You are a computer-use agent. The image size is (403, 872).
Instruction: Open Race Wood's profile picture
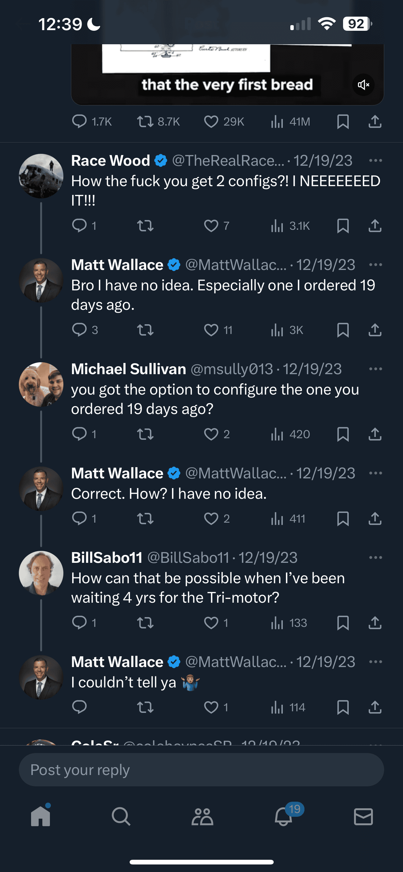(41, 176)
